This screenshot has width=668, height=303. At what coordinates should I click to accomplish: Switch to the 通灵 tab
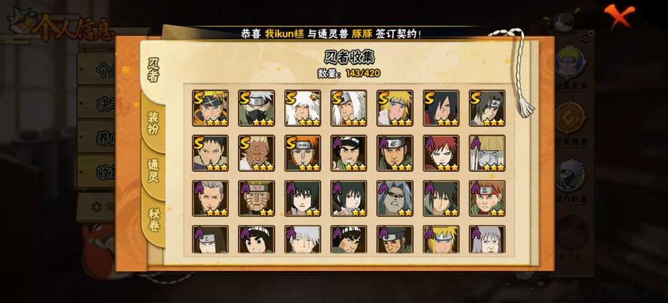point(153,172)
